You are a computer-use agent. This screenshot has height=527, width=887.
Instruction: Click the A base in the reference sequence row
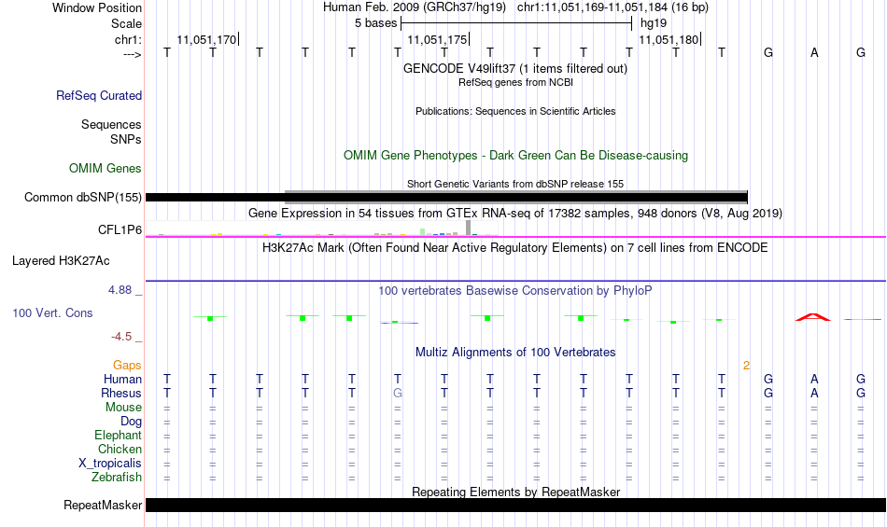tap(814, 52)
